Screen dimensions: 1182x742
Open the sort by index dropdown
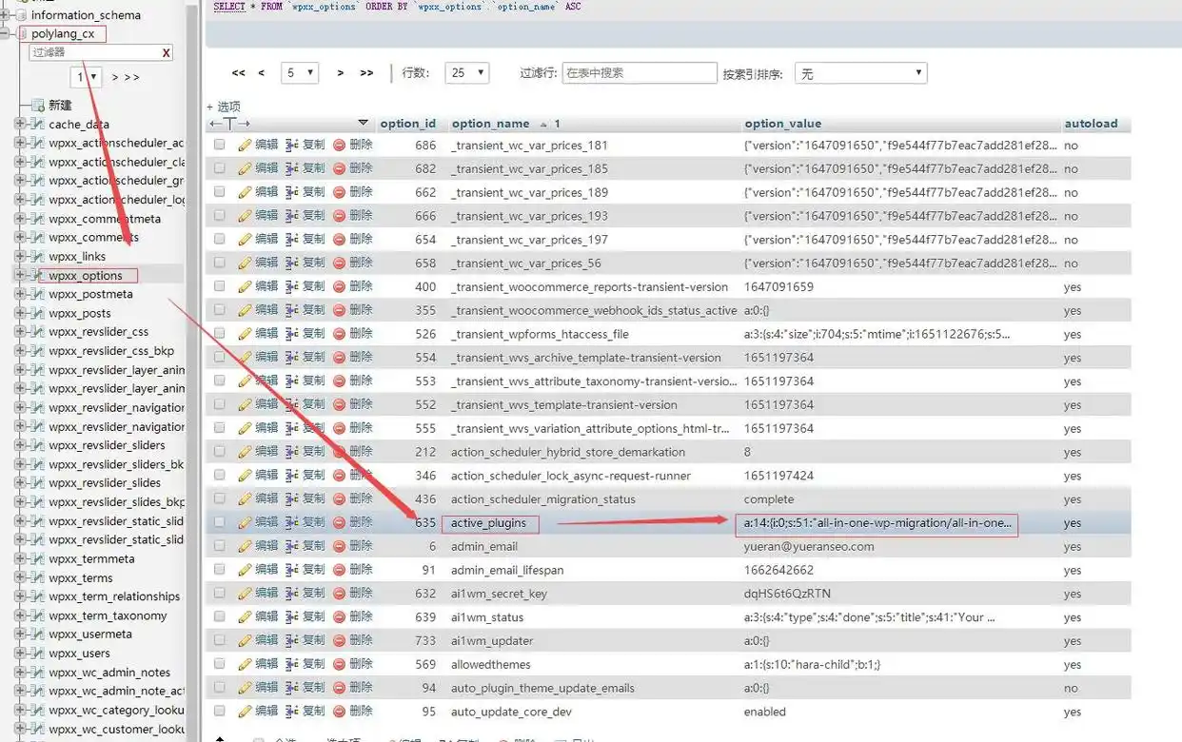(860, 73)
